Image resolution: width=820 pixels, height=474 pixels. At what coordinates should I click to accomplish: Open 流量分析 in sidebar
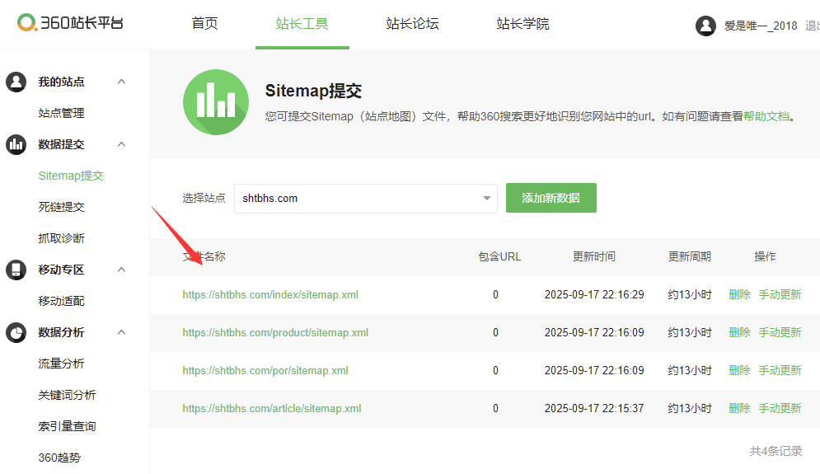click(61, 364)
